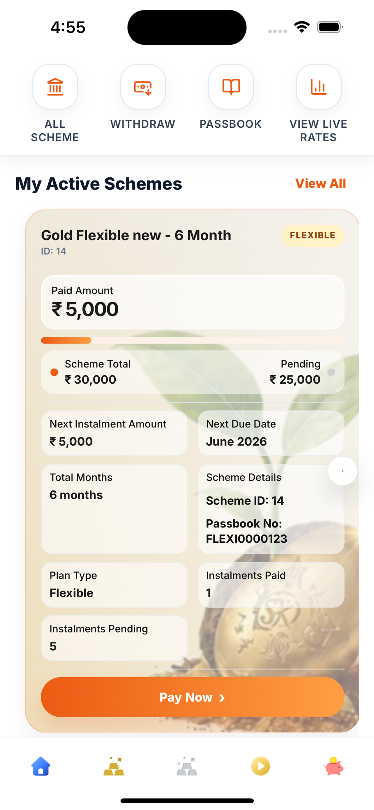This screenshot has height=810, width=374.
Task: Tap the Gold Flexible new scheme title
Action: [x=136, y=235]
